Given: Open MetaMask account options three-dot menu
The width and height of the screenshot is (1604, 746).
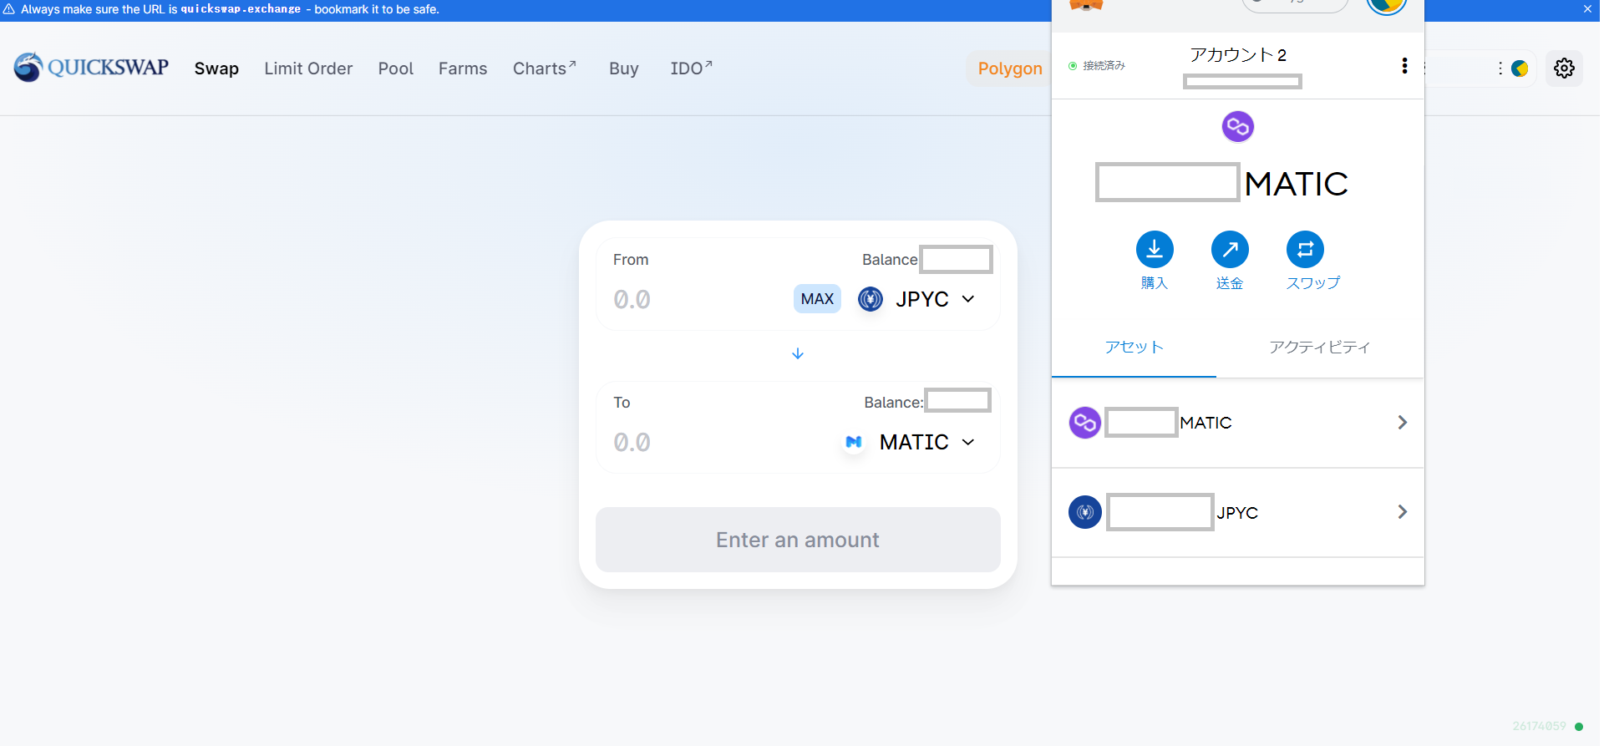Looking at the screenshot, I should click(1404, 66).
